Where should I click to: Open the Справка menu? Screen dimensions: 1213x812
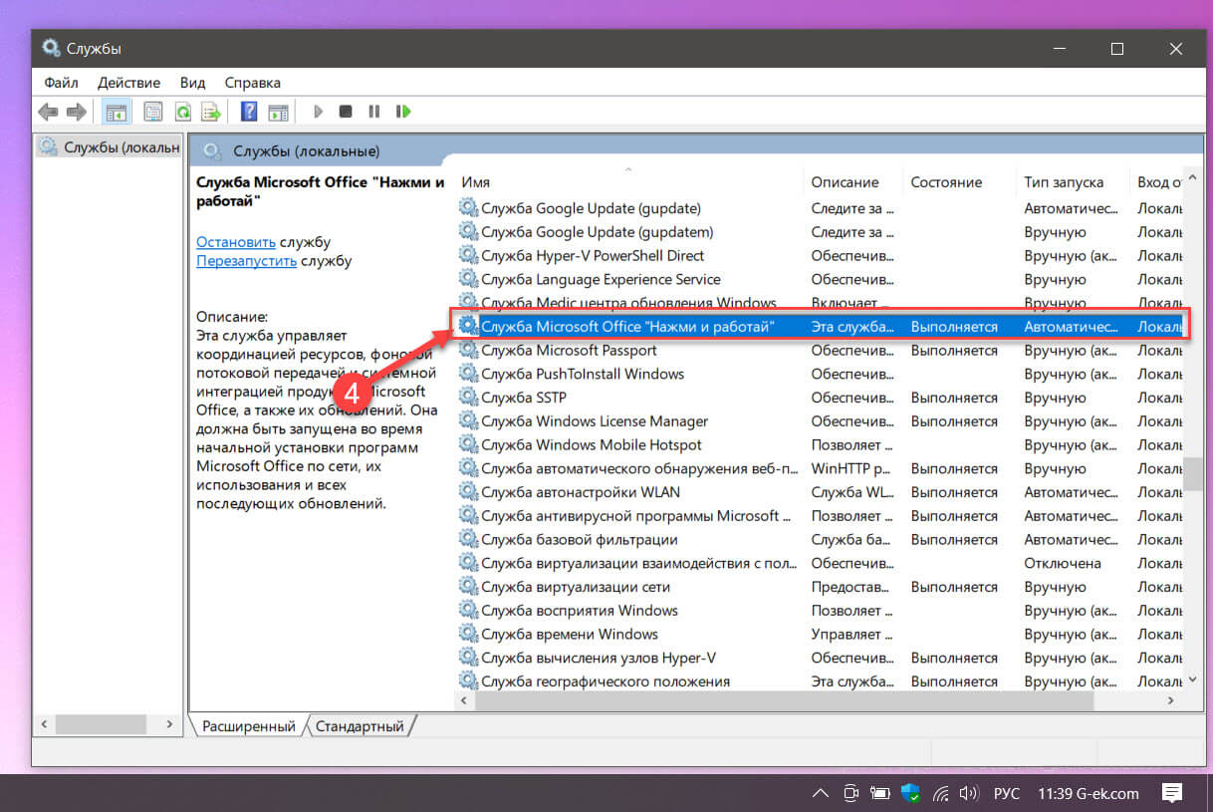point(252,83)
